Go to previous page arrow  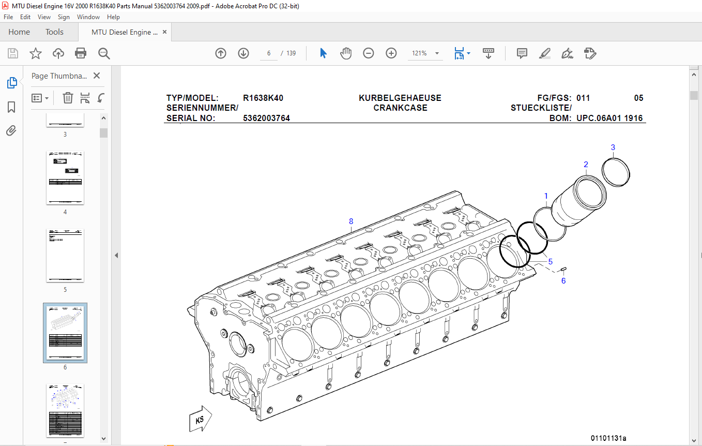coord(221,53)
